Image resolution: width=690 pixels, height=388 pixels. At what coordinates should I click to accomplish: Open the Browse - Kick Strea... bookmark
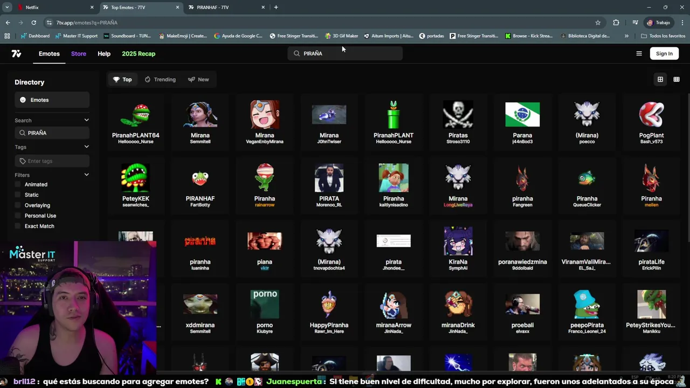[x=529, y=36]
